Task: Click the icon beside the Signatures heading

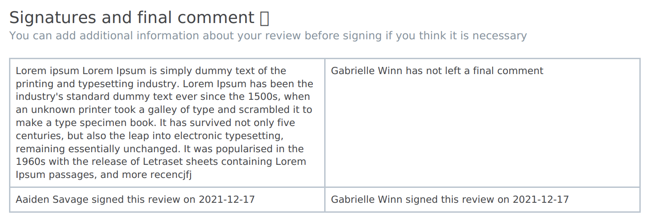Action: (265, 18)
